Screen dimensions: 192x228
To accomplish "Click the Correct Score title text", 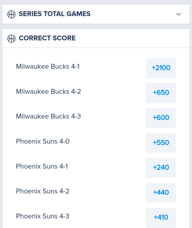I will 47,38.
